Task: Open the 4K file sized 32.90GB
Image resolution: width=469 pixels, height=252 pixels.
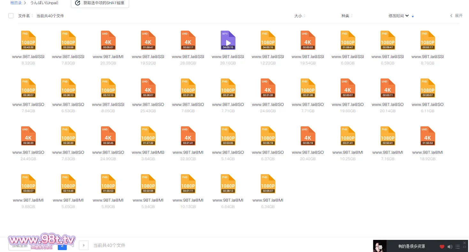Action: [188, 136]
